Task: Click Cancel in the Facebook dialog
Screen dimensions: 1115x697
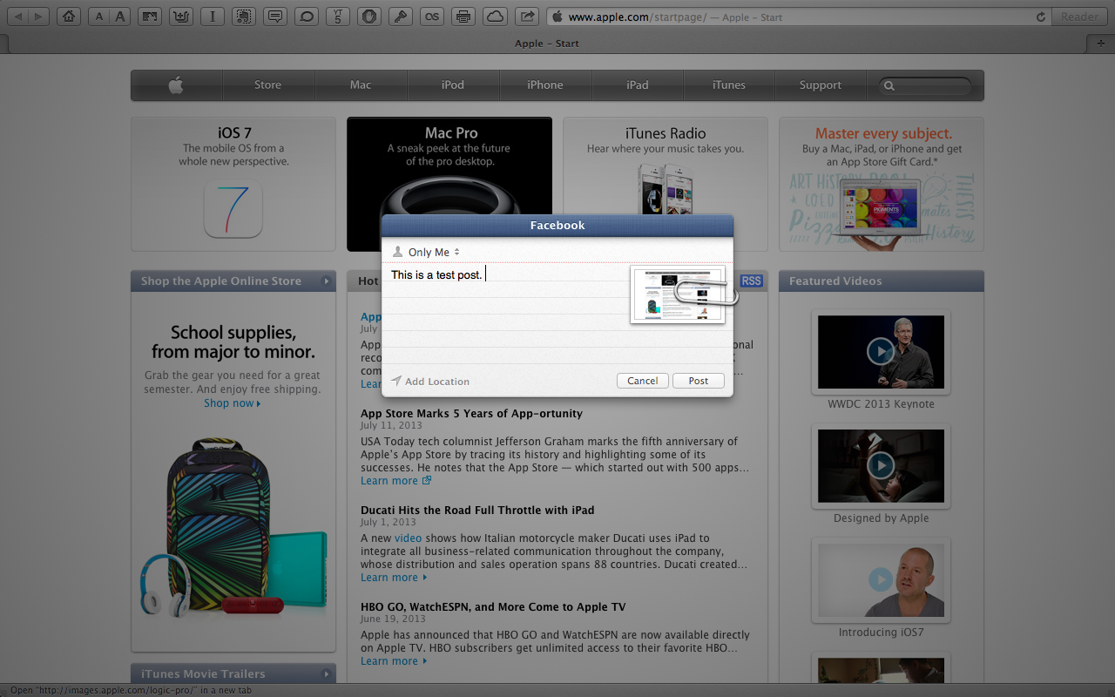Action: point(643,381)
